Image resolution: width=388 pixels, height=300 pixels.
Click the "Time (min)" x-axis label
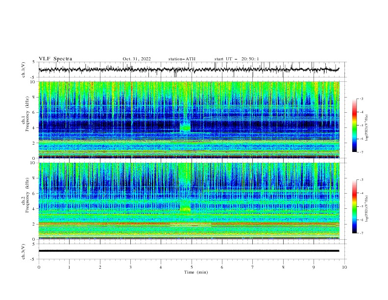coord(196,272)
